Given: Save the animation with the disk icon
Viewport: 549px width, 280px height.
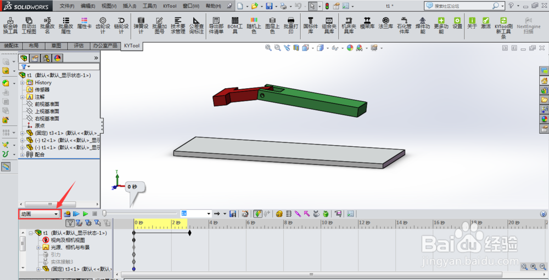Looking at the screenshot, I should point(233,214).
